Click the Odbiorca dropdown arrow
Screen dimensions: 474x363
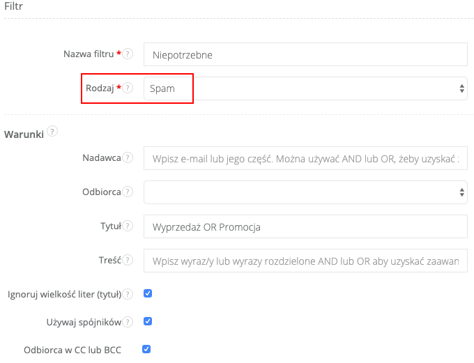click(461, 192)
